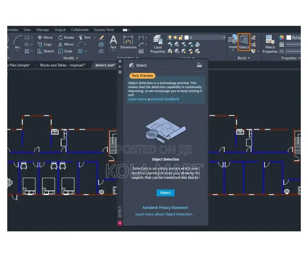308x258 pixels.
Task: Open the Trim dropdown arrow
Action: click(94, 37)
